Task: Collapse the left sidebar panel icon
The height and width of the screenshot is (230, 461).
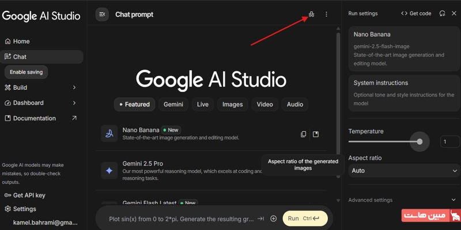Action: 102,14
